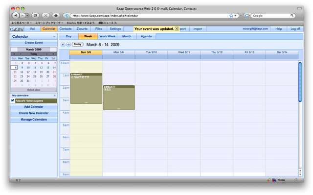Click mini calendar previous year double arrow
313x195 pixels.
[14, 54]
